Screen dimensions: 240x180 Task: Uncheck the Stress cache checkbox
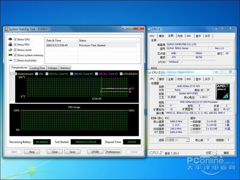pyautogui.click(x=15, y=50)
